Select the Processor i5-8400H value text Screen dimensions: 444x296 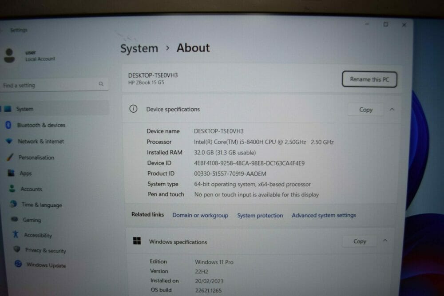pos(264,142)
